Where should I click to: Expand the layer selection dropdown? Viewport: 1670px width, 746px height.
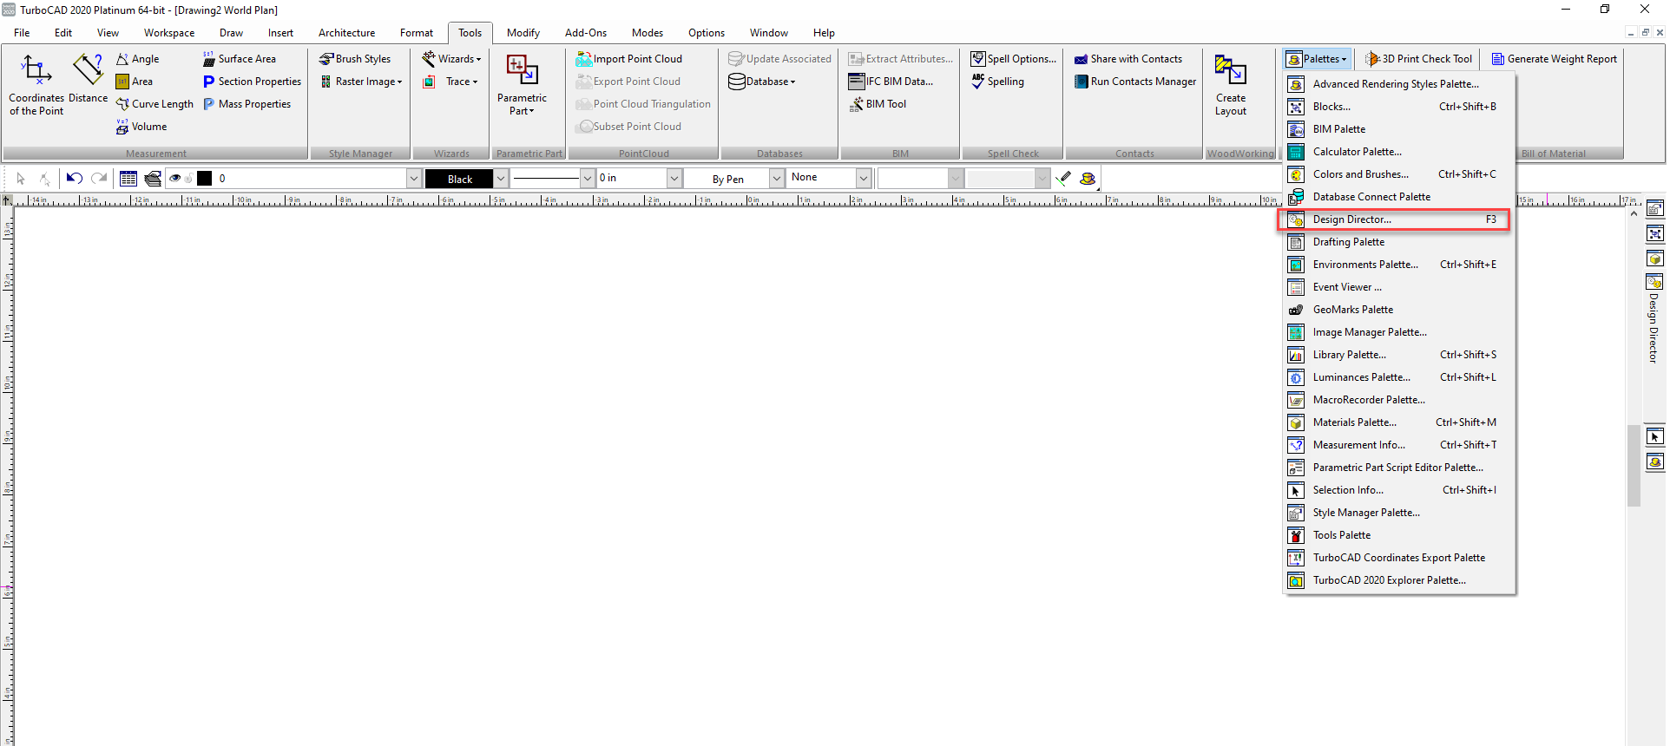tap(413, 179)
